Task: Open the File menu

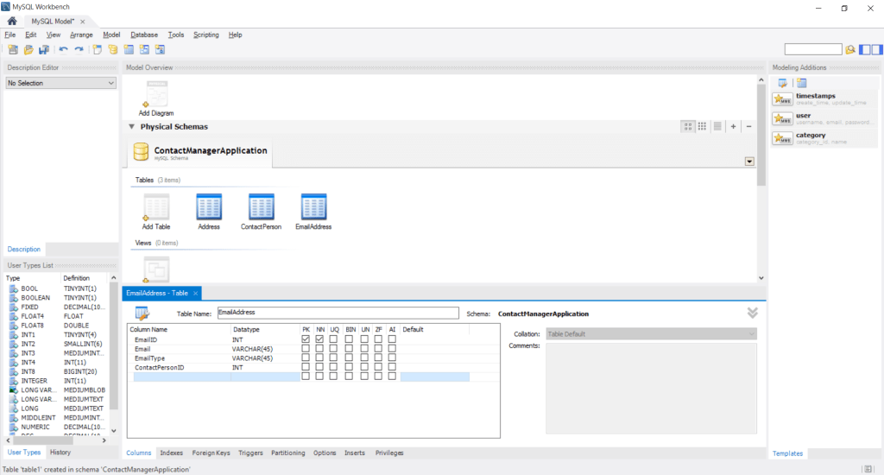Action: [10, 35]
